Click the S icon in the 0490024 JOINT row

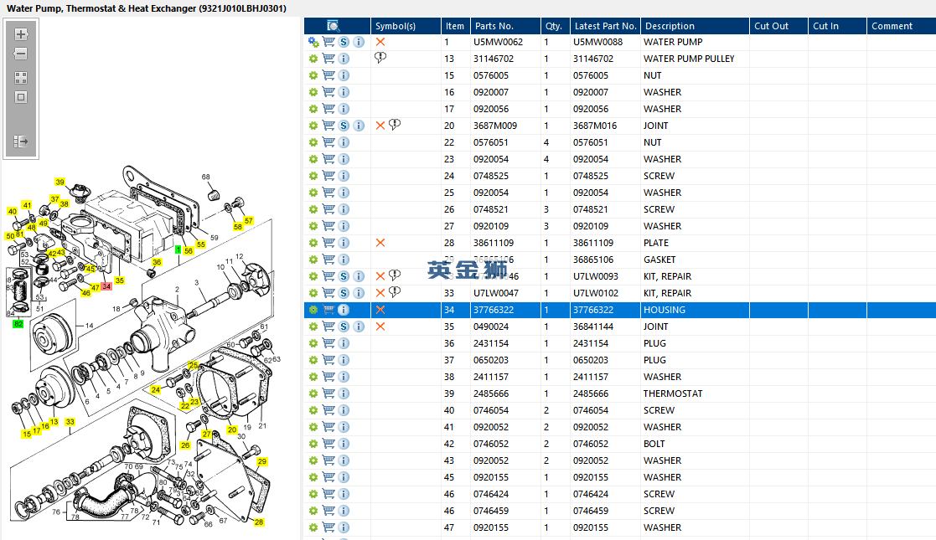click(x=344, y=327)
